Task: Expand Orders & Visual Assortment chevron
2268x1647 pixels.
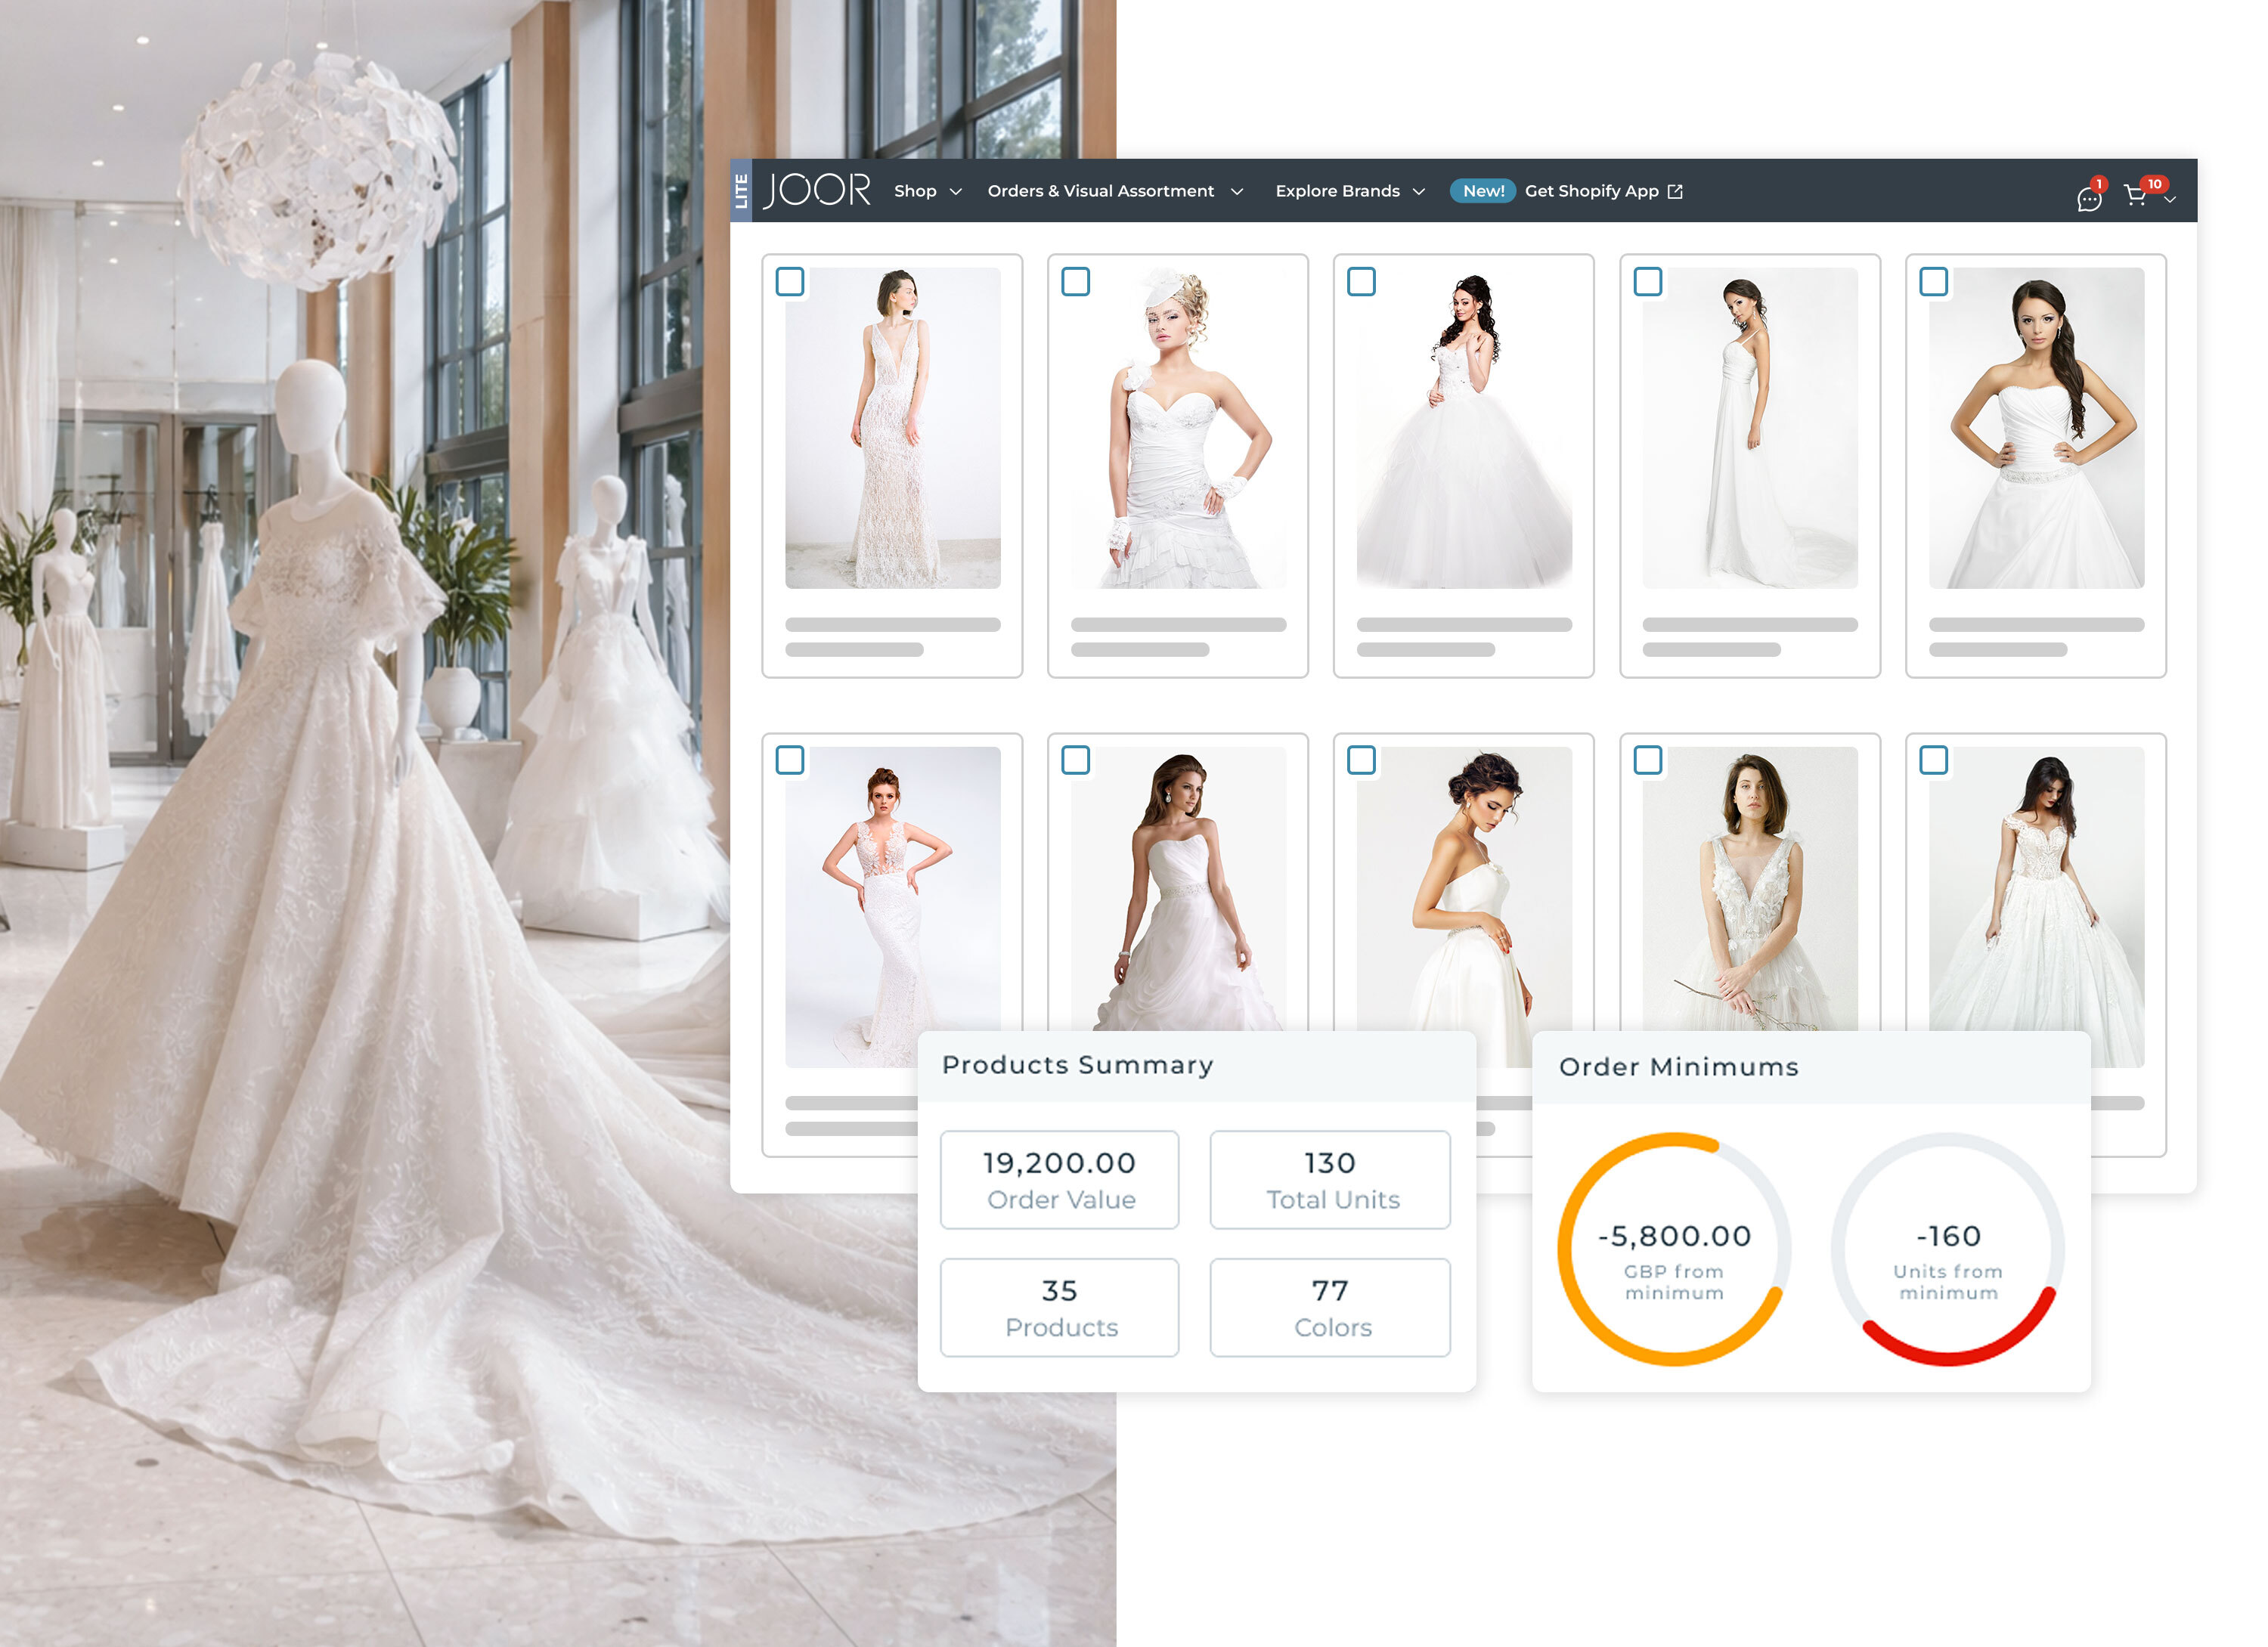Action: click(x=1237, y=192)
